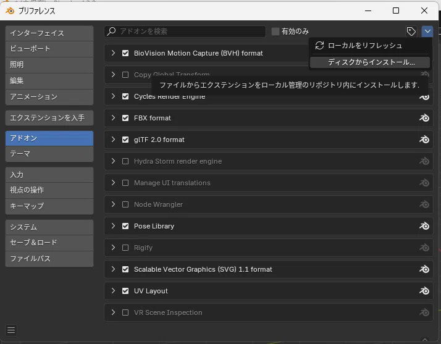Select the アドオン tab
This screenshot has width=441, height=344.
pyautogui.click(x=49, y=138)
